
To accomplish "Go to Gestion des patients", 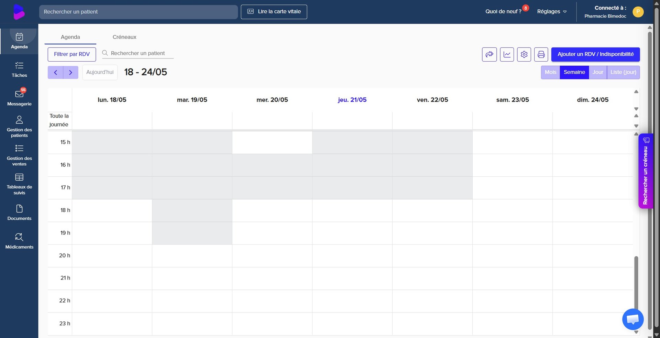I will (19, 127).
